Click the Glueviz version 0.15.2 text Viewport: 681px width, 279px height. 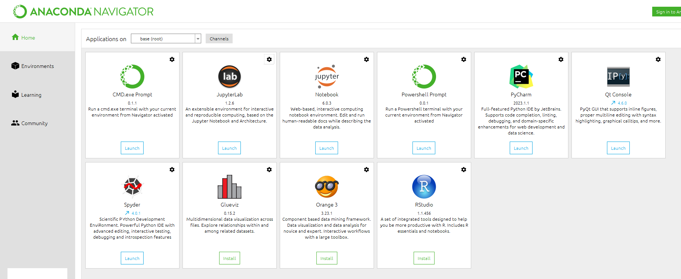click(x=230, y=213)
